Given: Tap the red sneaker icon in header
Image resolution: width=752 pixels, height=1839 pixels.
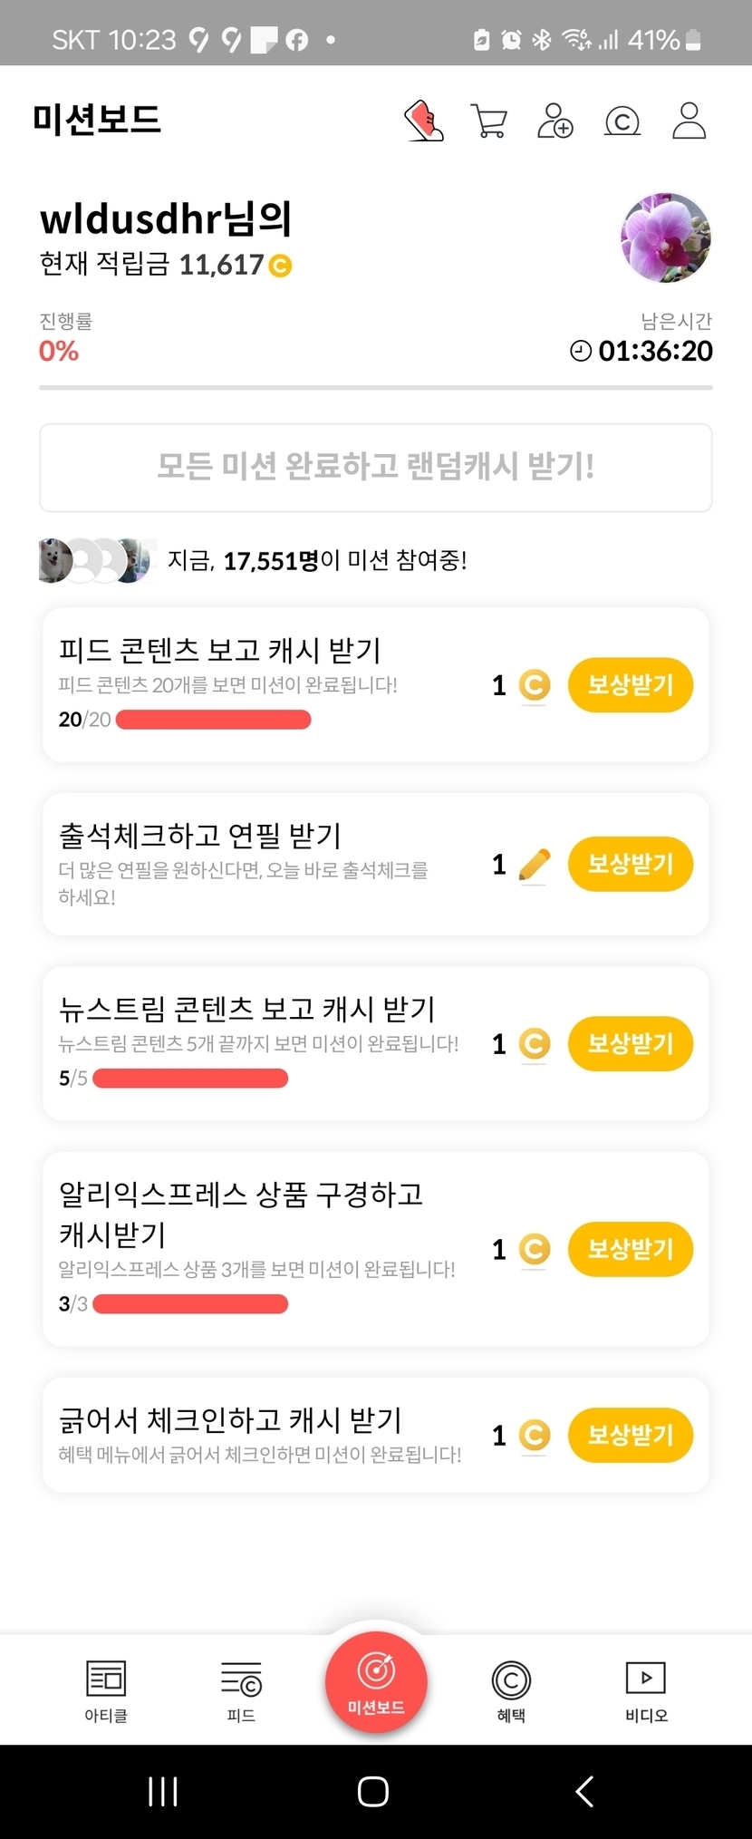Looking at the screenshot, I should tap(423, 121).
